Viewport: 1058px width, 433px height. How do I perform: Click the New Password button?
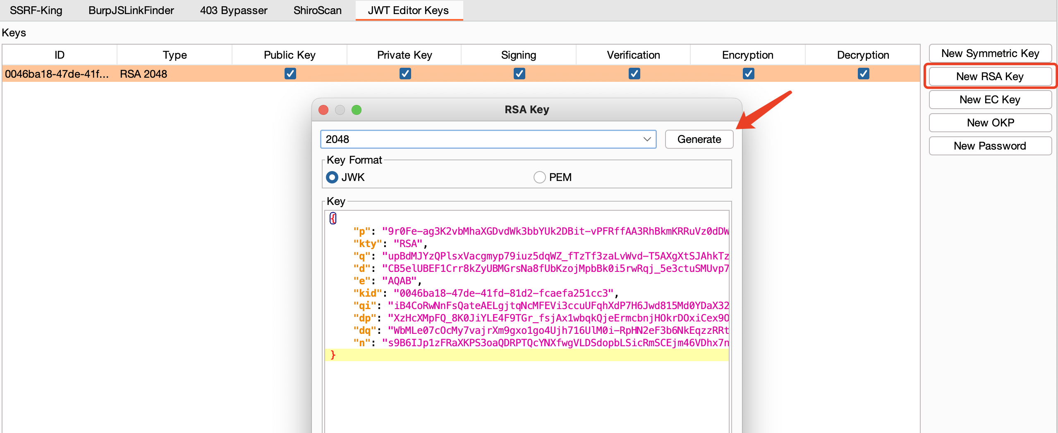990,146
